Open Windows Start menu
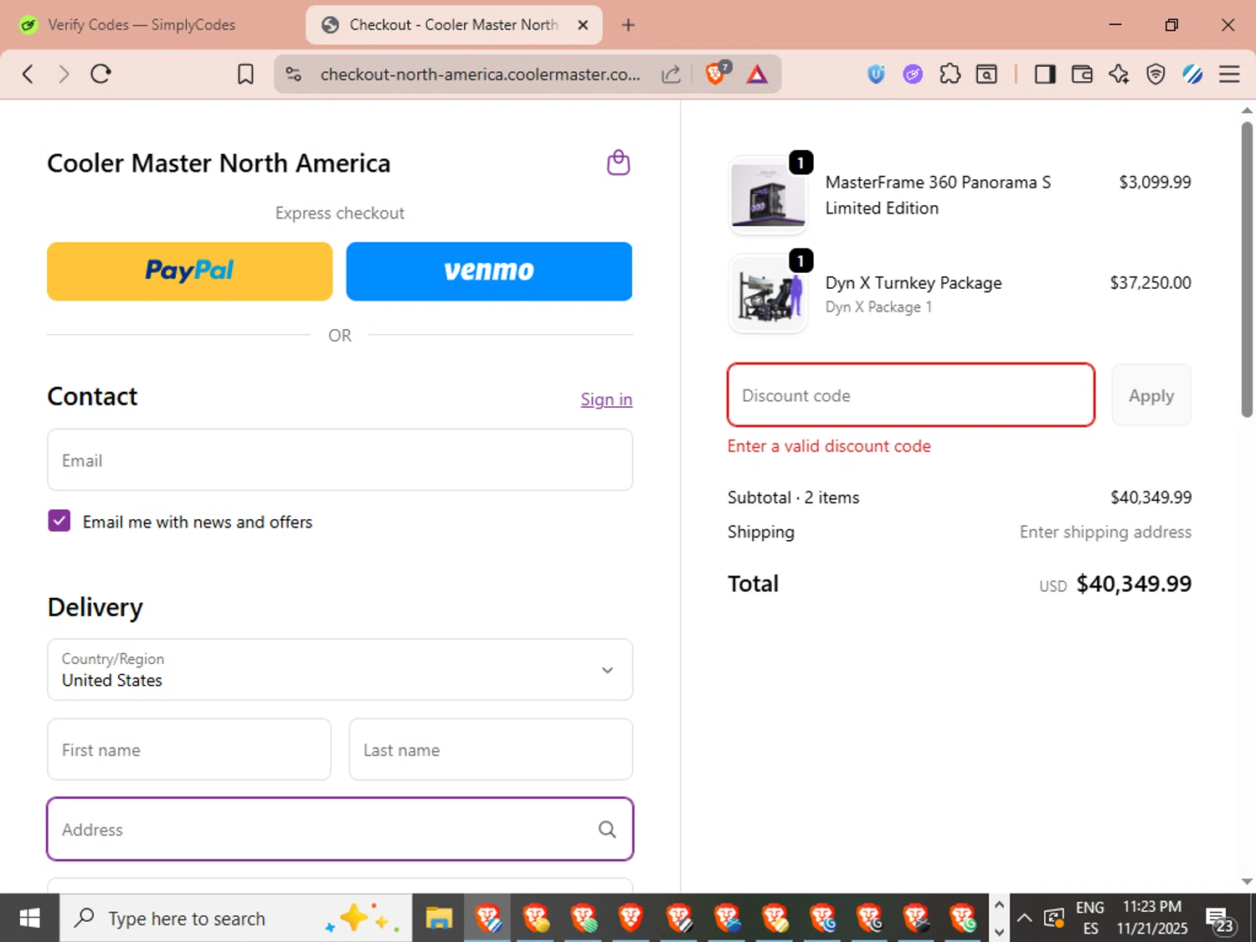This screenshot has height=942, width=1256. click(x=29, y=919)
